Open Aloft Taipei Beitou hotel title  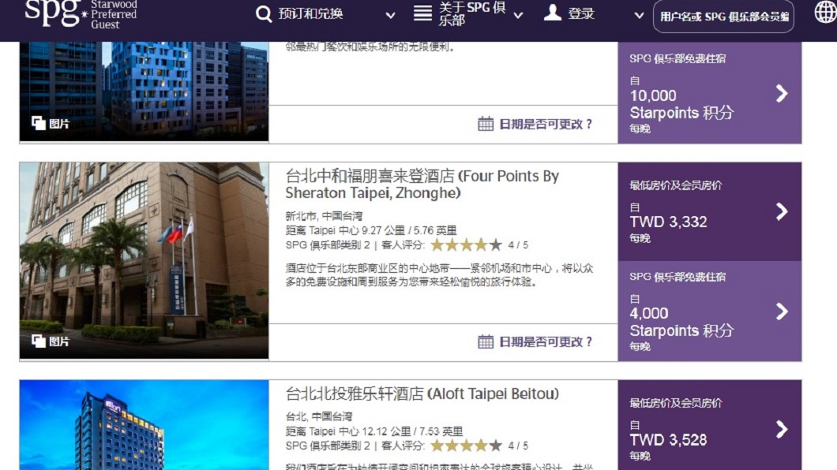point(422,394)
